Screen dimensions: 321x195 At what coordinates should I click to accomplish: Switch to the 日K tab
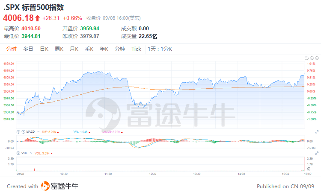click(x=44, y=49)
